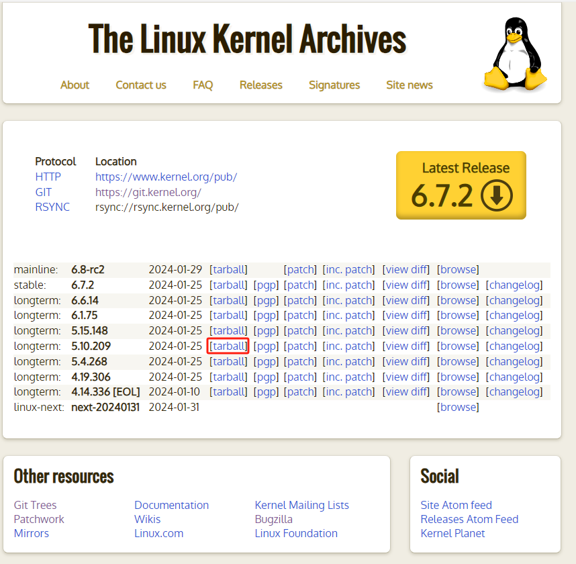Open the Patchwork link
This screenshot has height=564, width=576.
click(x=39, y=519)
